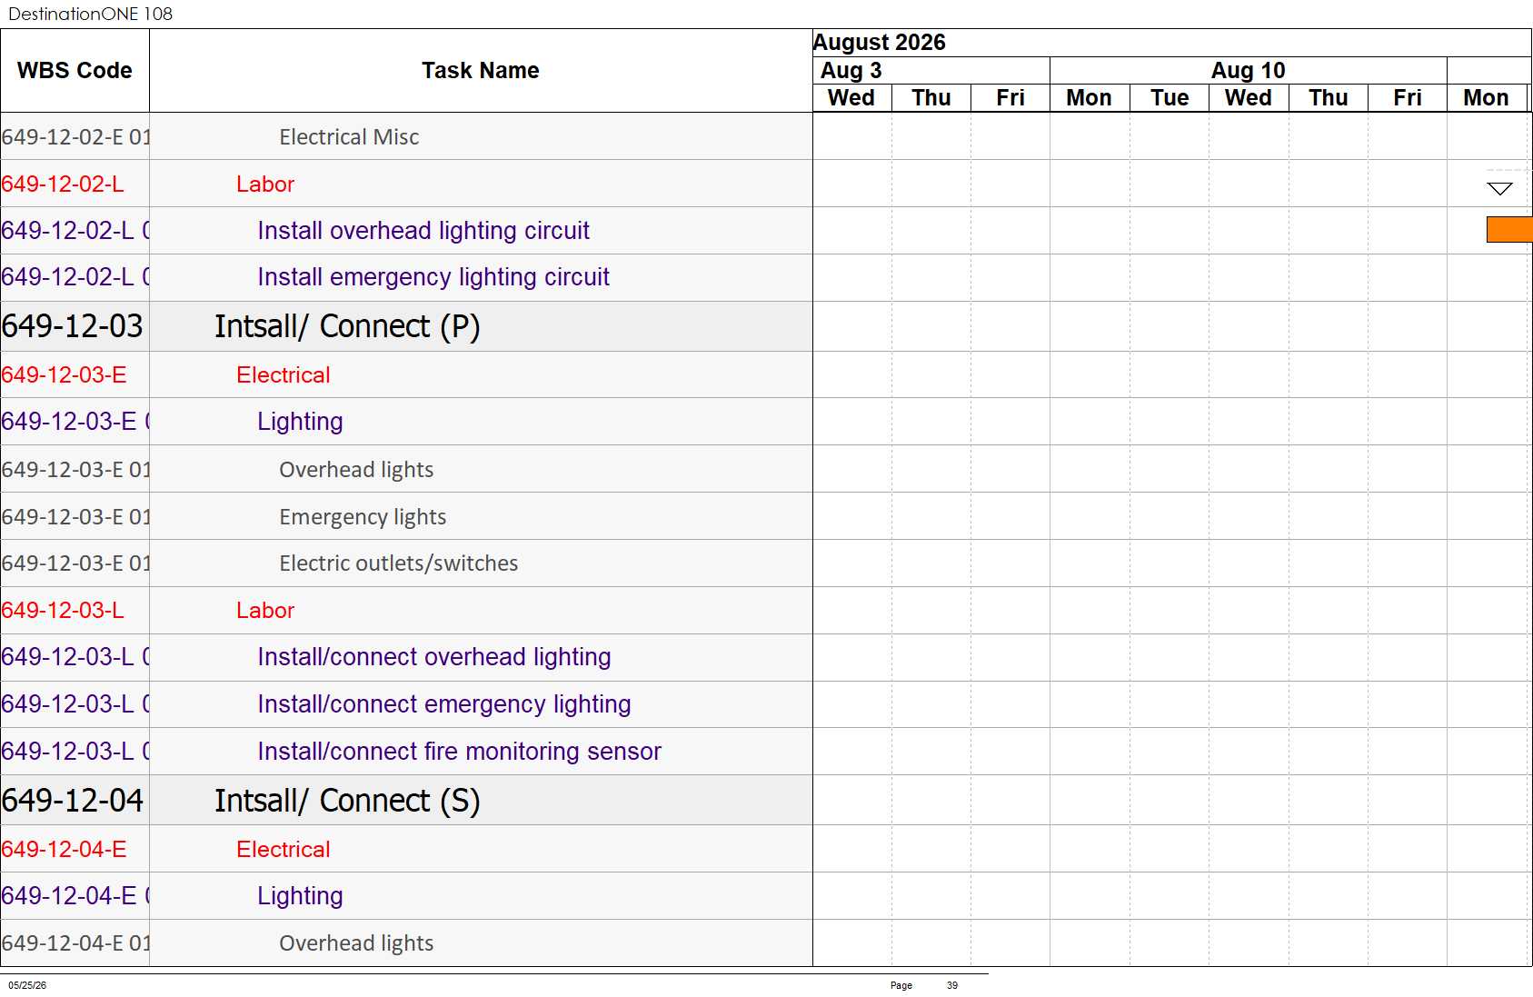The image size is (1533, 997).
Task: Select the Emergency lights task
Action: 406,516
